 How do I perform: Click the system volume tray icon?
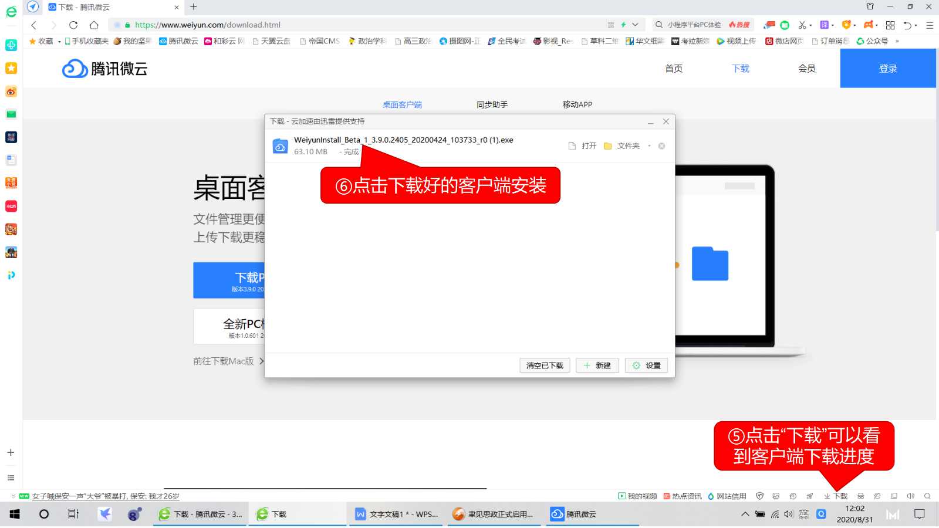[x=789, y=515]
